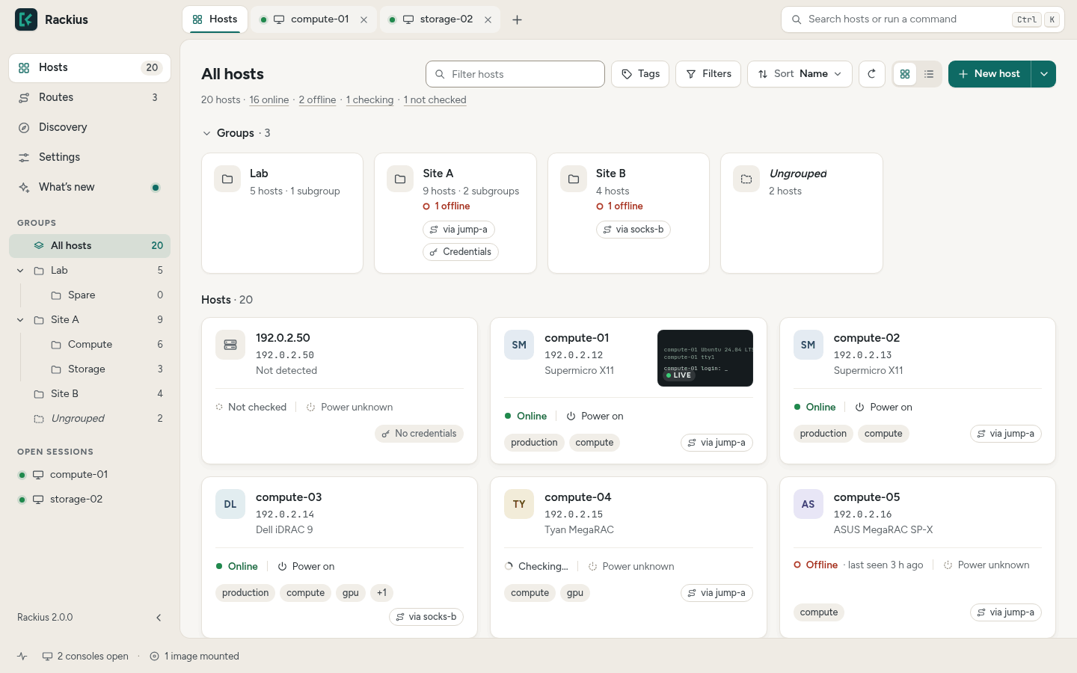Select Storage subgroup in the tree

click(90, 369)
